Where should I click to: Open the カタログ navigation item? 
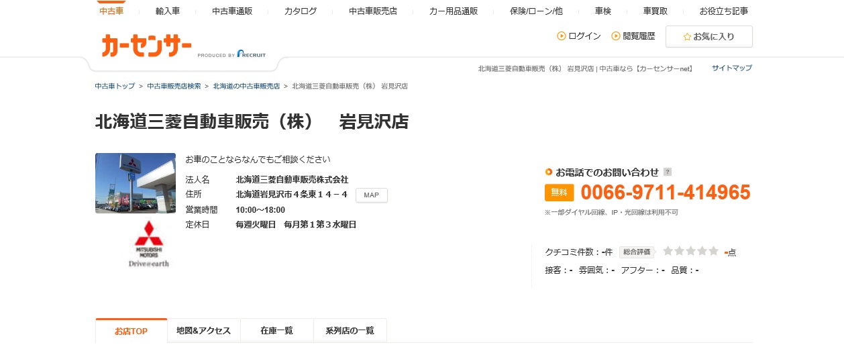tap(301, 11)
